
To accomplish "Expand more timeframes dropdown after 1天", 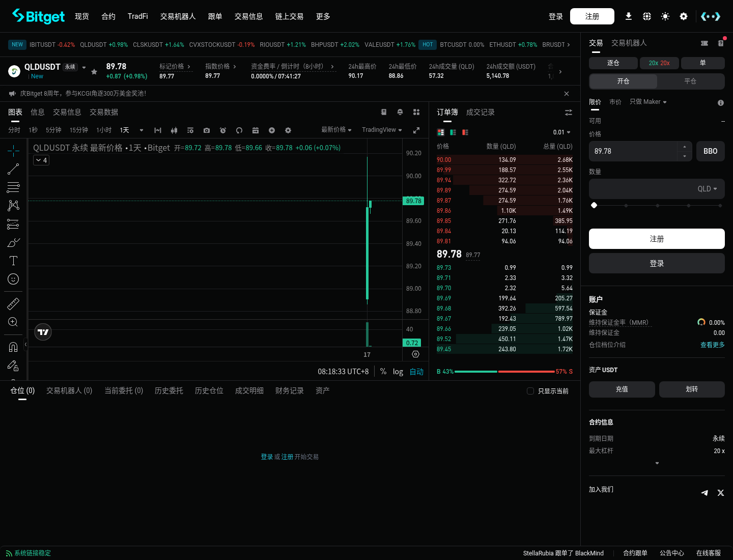I will click(142, 130).
